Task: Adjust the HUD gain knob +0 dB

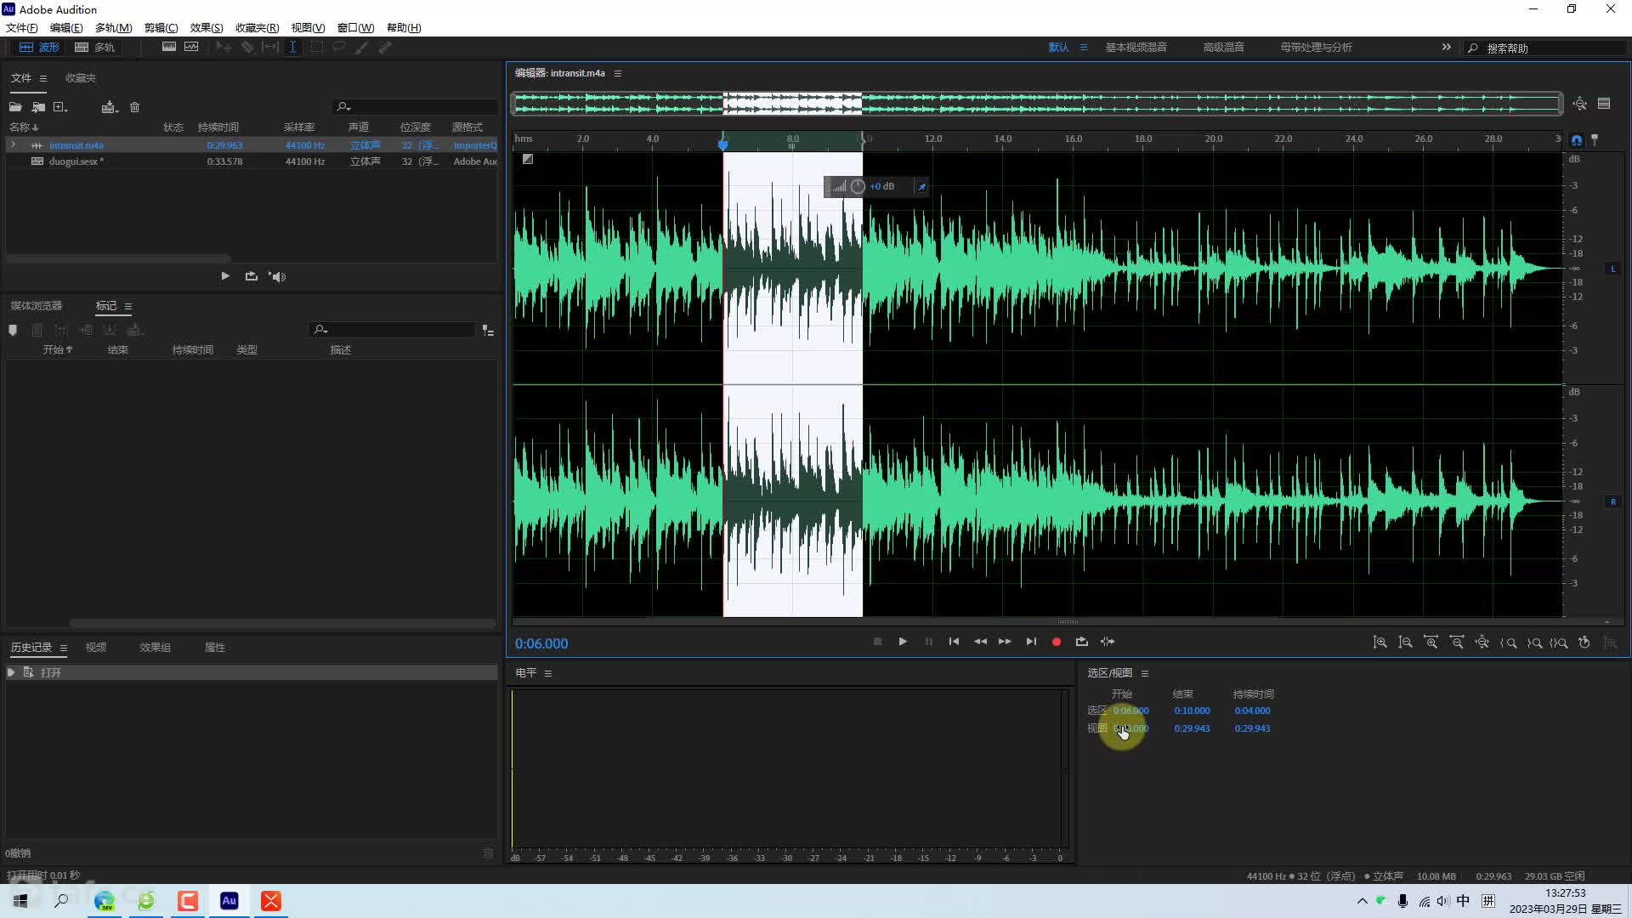Action: (x=858, y=186)
